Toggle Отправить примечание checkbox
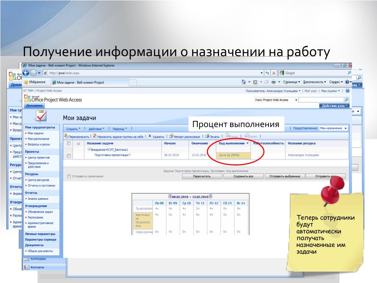 [x=69, y=177]
